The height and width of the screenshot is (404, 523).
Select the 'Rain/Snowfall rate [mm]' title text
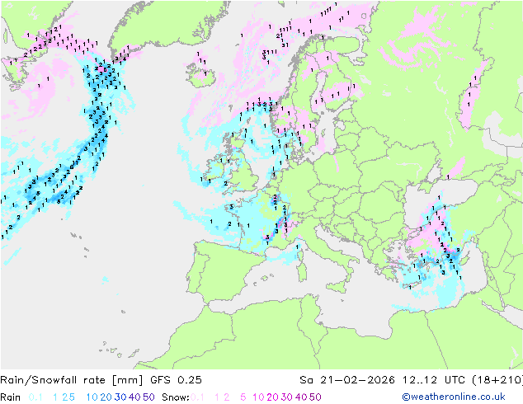click(72, 380)
